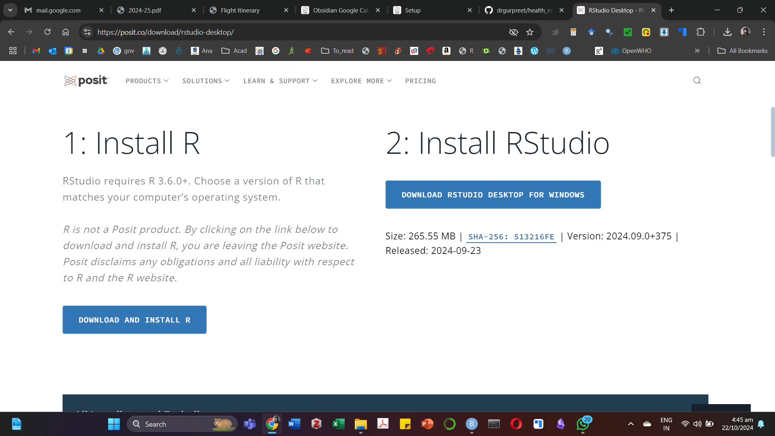Expand the SOLUTIONS dropdown menu

coord(206,81)
